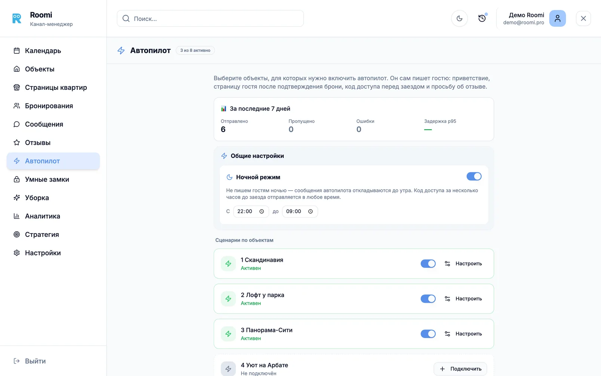
Task: Click Настроить for 3 Панорама-Сити
Action: point(464,334)
